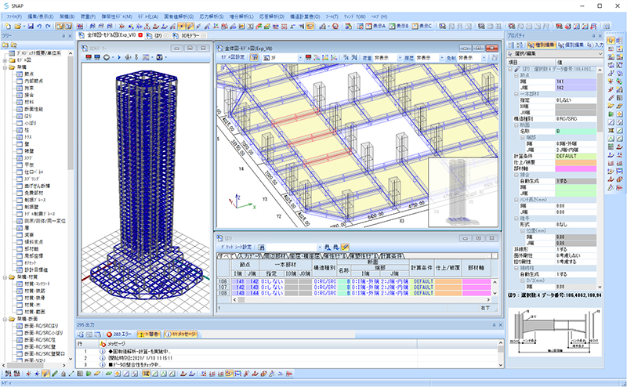Click the Open file folder icon
Viewport: 627px width, 387px height.
pos(16,26)
